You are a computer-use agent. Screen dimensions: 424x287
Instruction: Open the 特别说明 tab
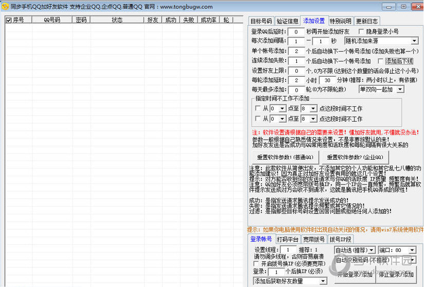click(341, 21)
